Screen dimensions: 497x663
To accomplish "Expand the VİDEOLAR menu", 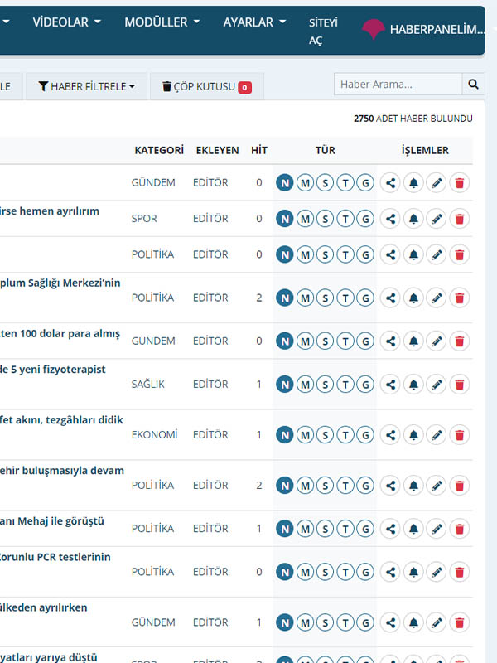I will [x=66, y=22].
